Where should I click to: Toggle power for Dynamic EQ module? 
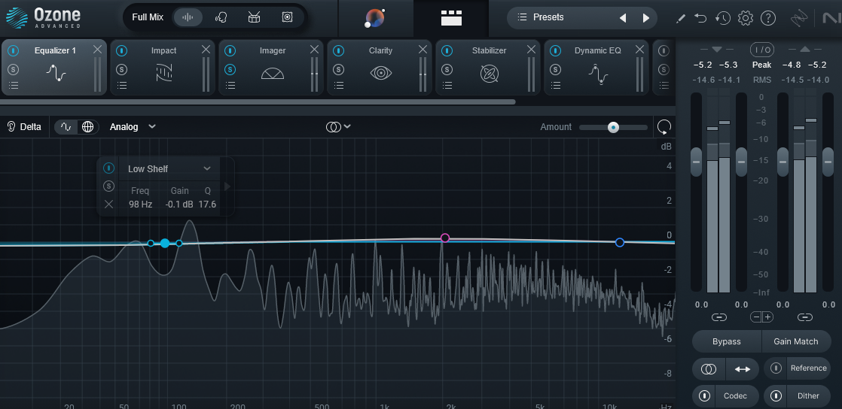tap(555, 50)
